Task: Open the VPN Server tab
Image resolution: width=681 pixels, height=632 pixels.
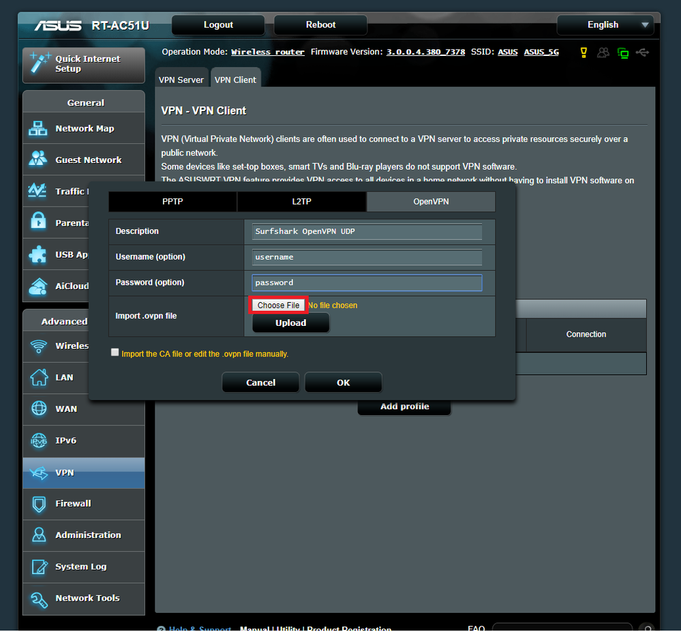Action: 181,80
